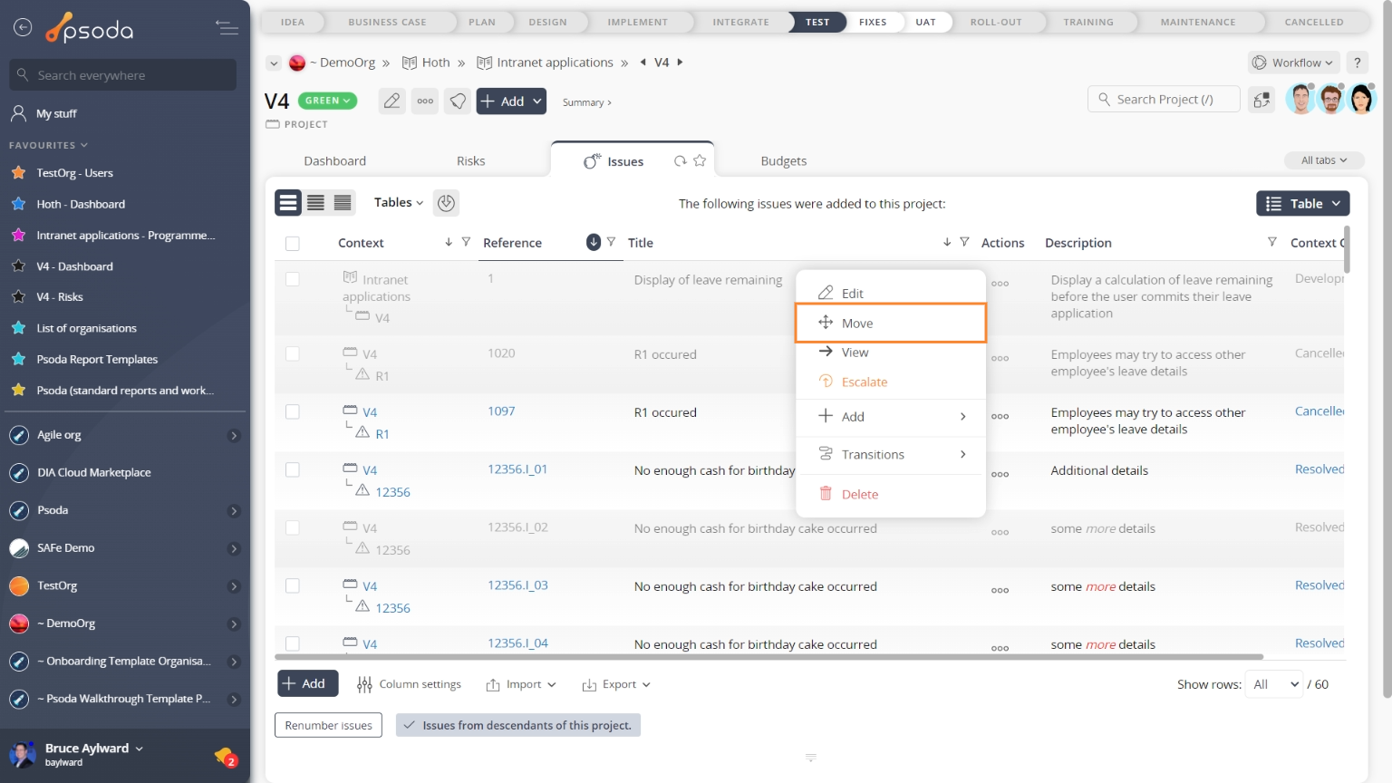The width and height of the screenshot is (1392, 783).
Task: Open the Workflow dropdown
Action: [x=1293, y=63]
